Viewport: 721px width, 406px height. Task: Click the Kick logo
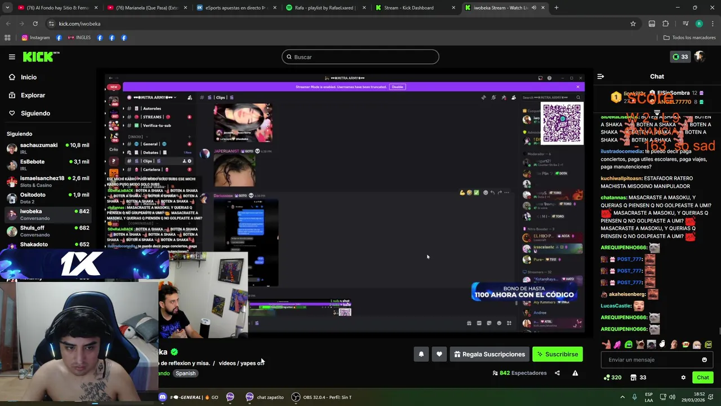tap(41, 56)
